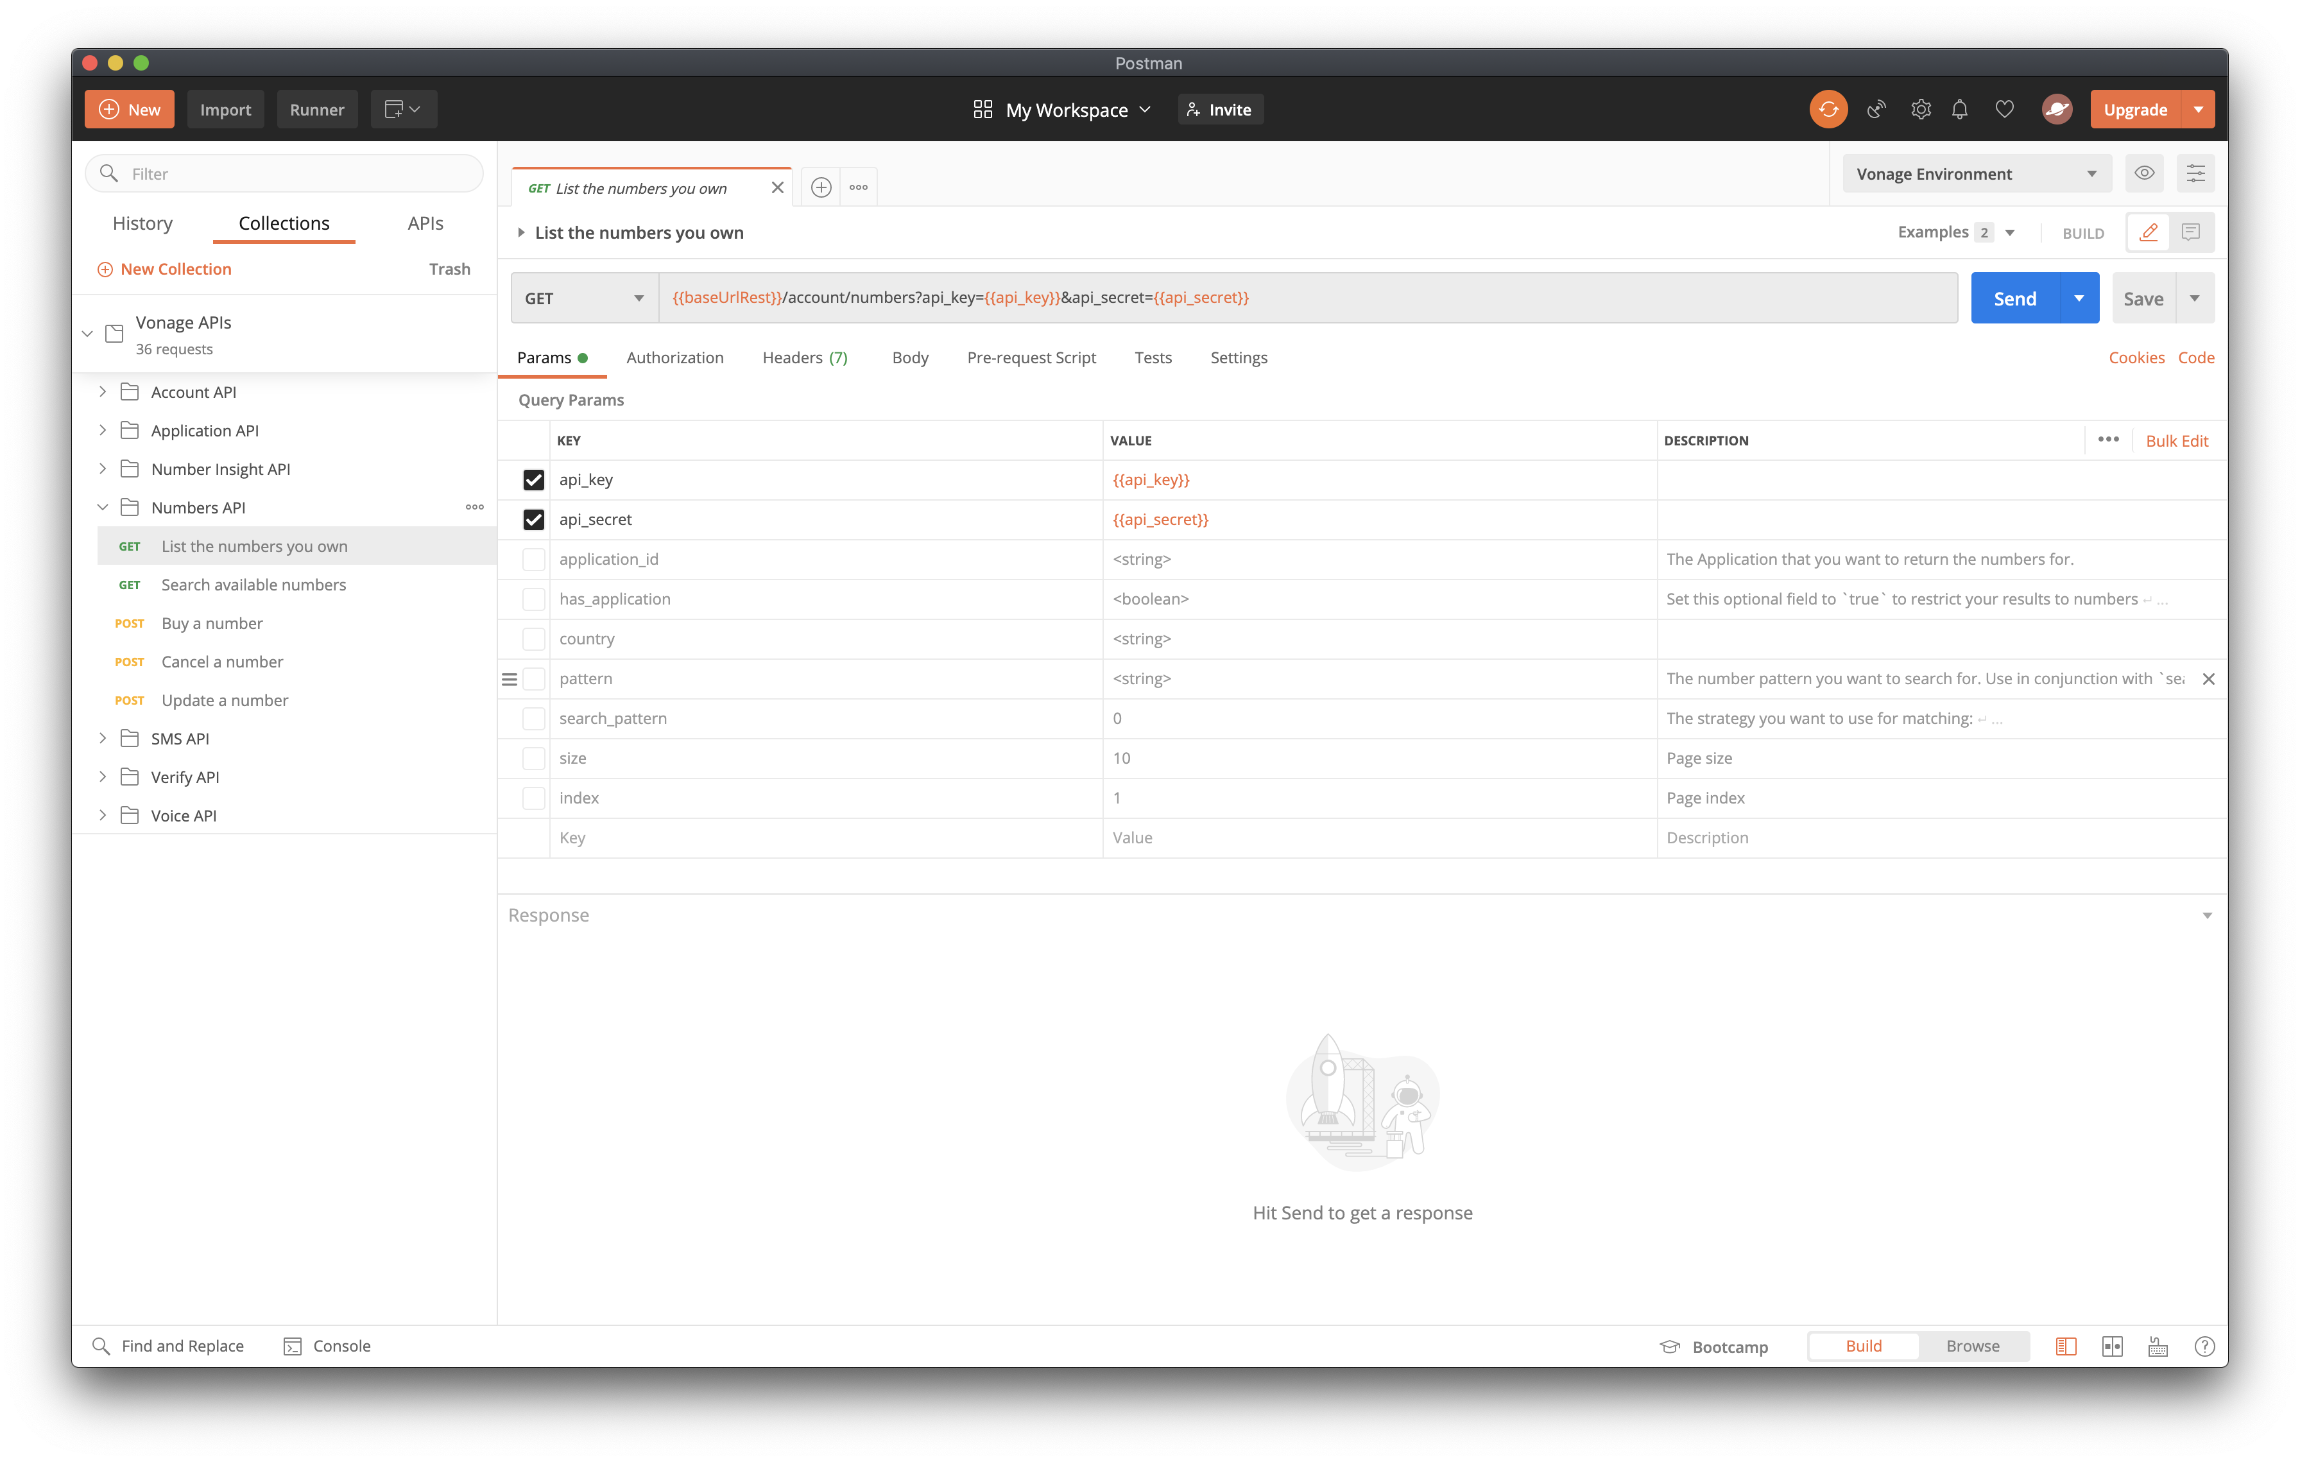Open tab options three dots
The height and width of the screenshot is (1462, 2300).
(859, 187)
